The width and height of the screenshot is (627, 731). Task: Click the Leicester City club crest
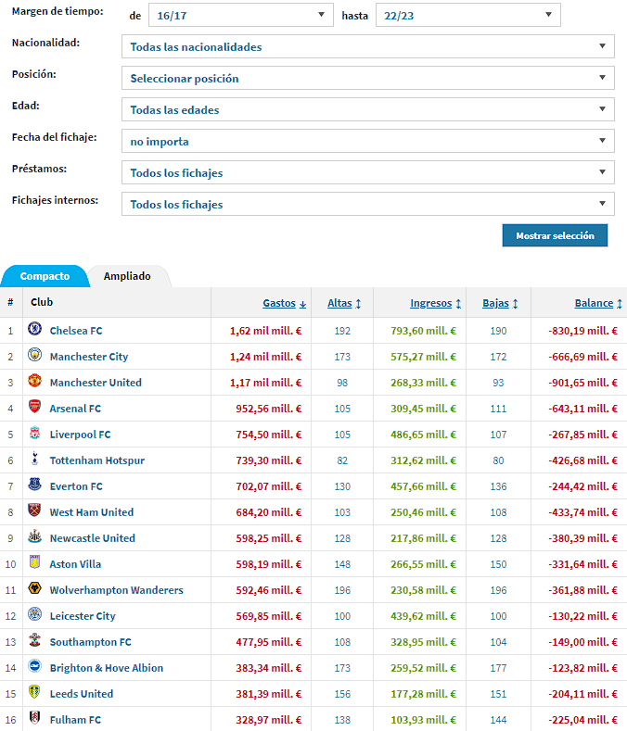[34, 614]
